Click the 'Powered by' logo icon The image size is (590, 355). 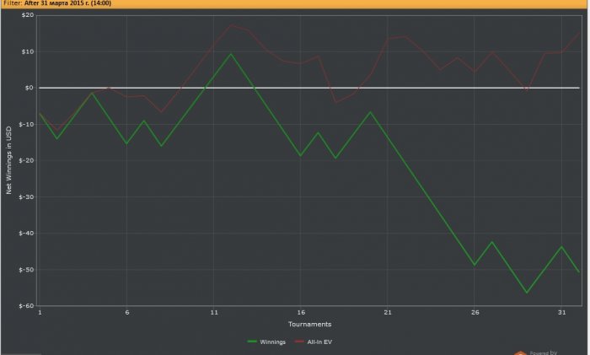(x=520, y=353)
